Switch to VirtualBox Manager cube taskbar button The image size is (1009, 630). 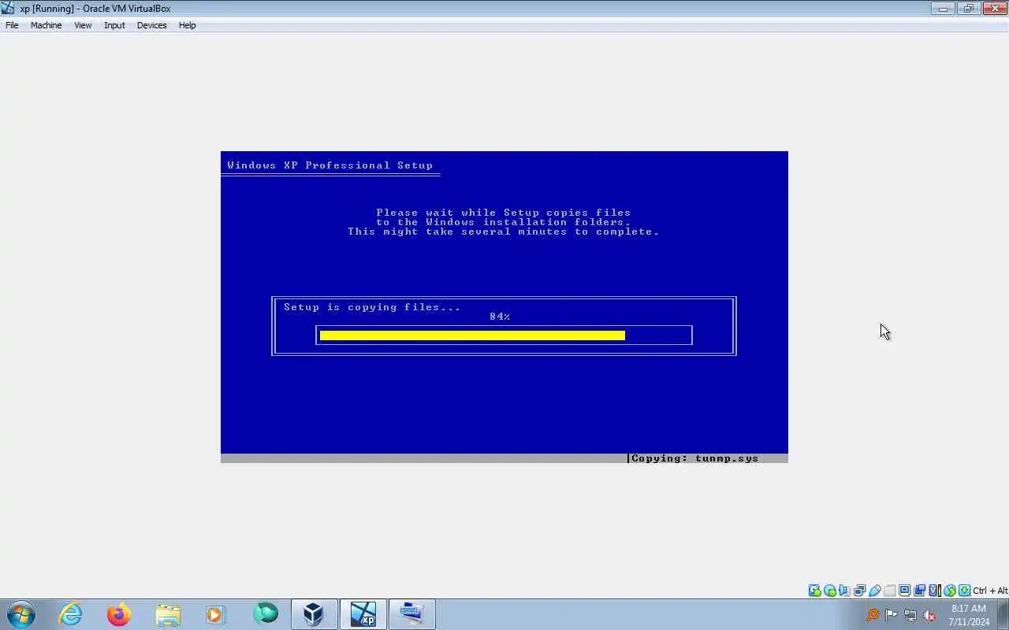pyautogui.click(x=314, y=614)
